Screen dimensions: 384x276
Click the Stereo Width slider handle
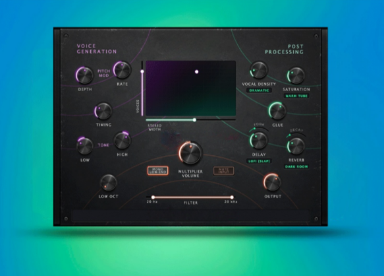tap(194, 120)
